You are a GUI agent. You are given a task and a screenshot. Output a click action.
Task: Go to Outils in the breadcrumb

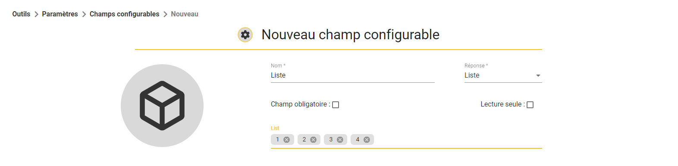coord(21,14)
